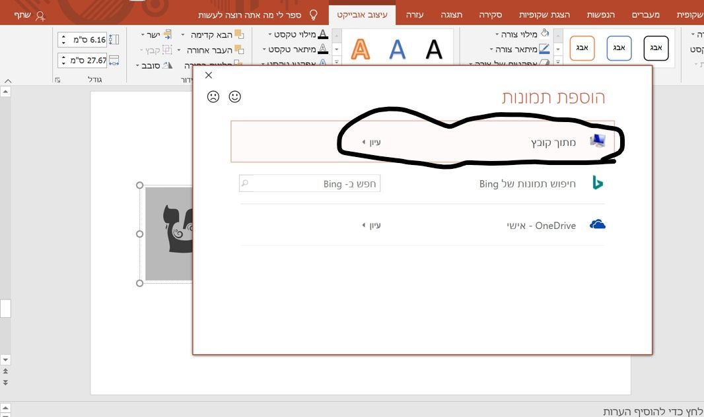
Task: Open the תצוגה (View) tab
Action: [x=451, y=15]
